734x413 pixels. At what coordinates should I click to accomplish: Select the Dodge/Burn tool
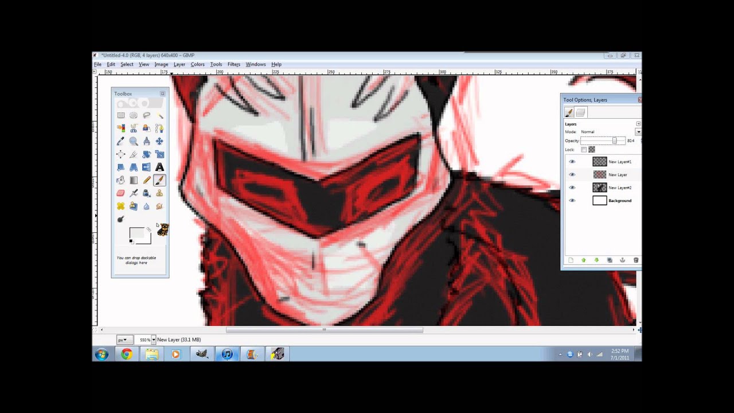coord(121,219)
